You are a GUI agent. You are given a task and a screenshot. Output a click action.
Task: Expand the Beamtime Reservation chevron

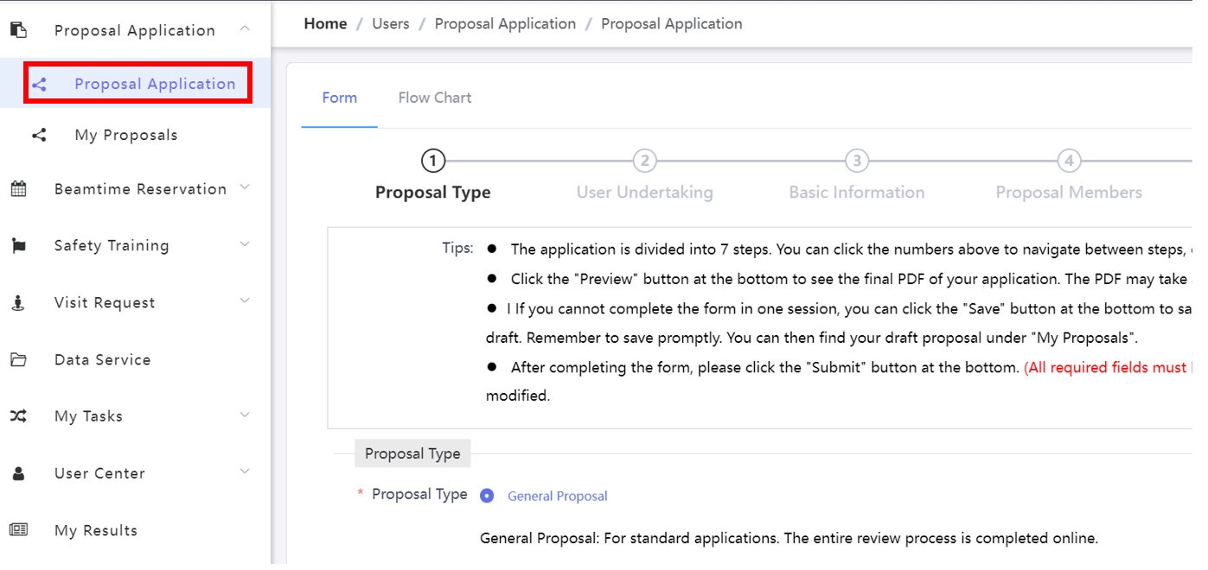pos(245,188)
